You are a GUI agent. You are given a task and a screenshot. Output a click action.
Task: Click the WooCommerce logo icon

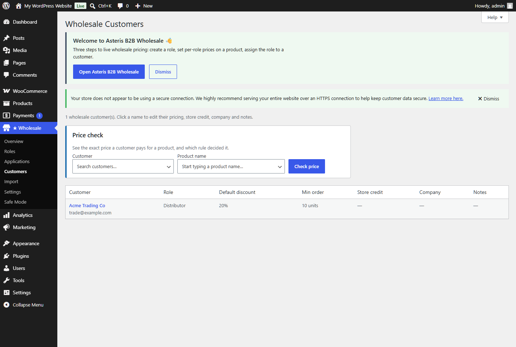click(x=6, y=91)
